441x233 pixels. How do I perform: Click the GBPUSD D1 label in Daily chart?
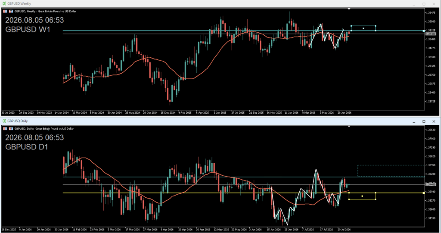[27, 147]
